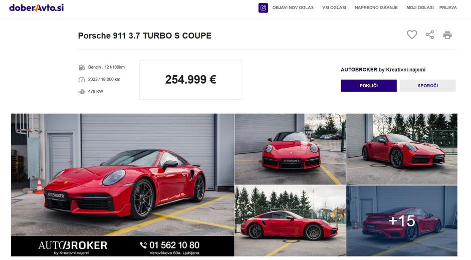Click the print page icon
Image resolution: width=471 pixels, height=260 pixels.
pyautogui.click(x=447, y=35)
